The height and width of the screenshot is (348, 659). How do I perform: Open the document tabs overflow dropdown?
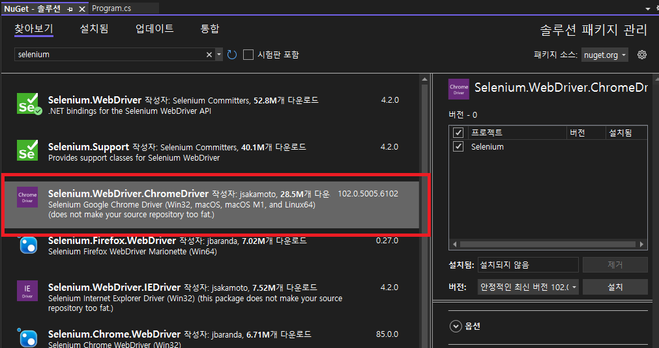click(x=648, y=8)
